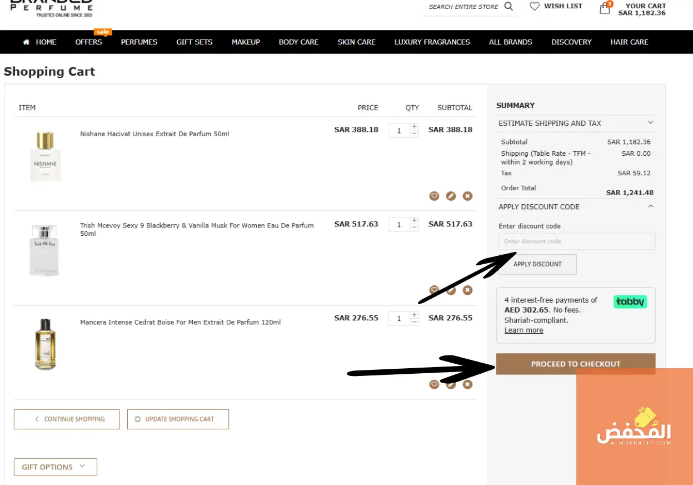Decrease quantity of Nishane Hacivat

415,133
